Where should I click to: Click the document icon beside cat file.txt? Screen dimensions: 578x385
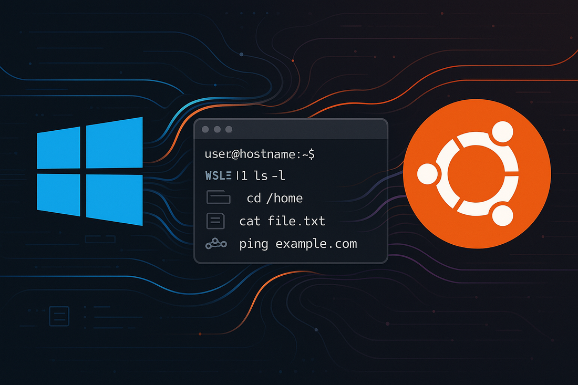[216, 221]
